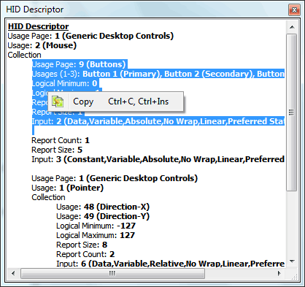
Task: Click the vertical scrollbar thumb
Action: [x=292, y=112]
